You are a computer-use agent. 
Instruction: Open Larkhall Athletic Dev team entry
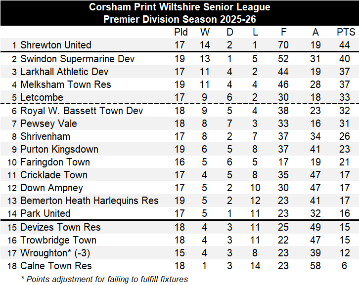pyautogui.click(x=64, y=72)
